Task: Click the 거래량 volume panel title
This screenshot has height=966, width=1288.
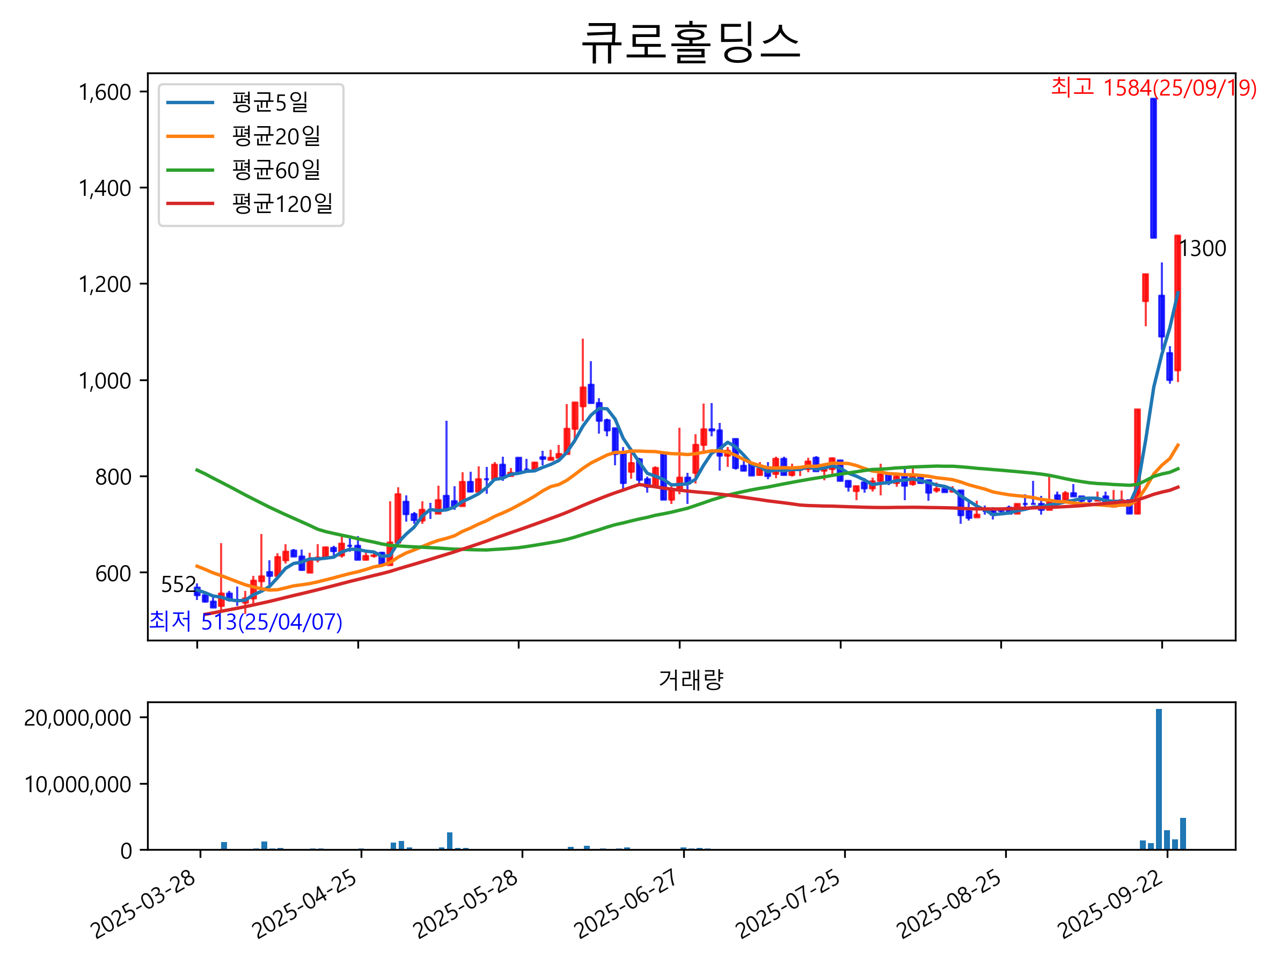Action: pyautogui.click(x=691, y=679)
